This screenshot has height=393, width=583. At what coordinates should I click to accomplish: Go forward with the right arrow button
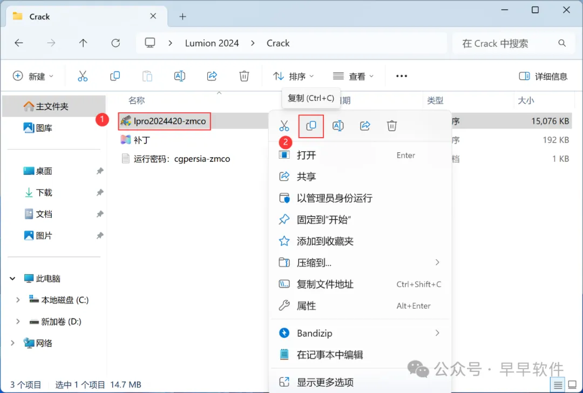51,43
